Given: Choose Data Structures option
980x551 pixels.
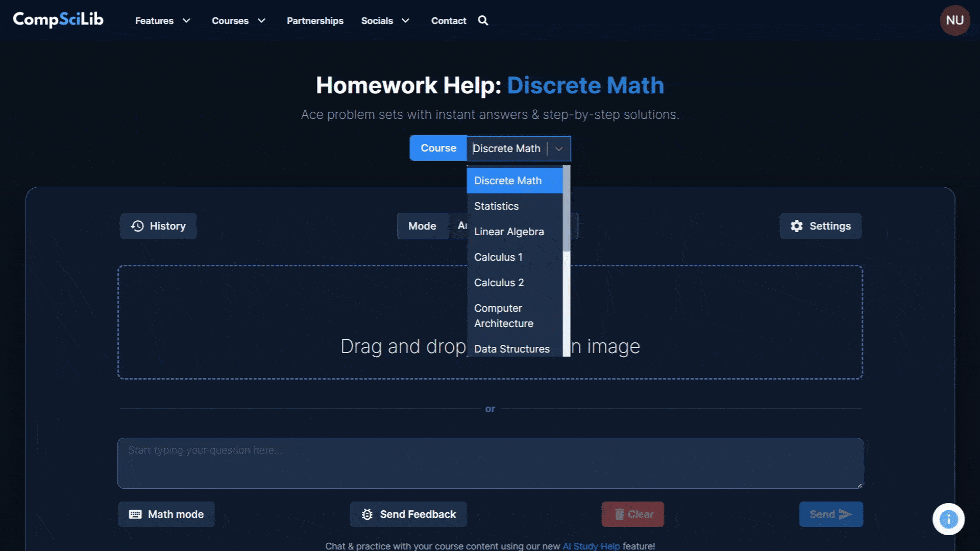Looking at the screenshot, I should click(x=514, y=348).
